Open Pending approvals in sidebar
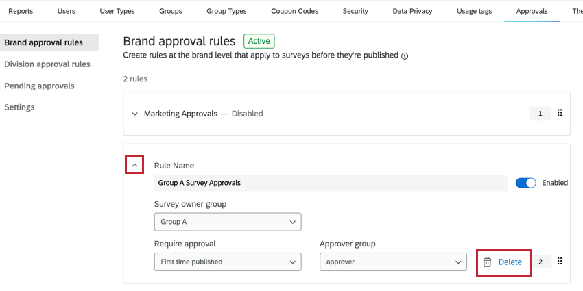This screenshot has width=583, height=291. point(39,86)
